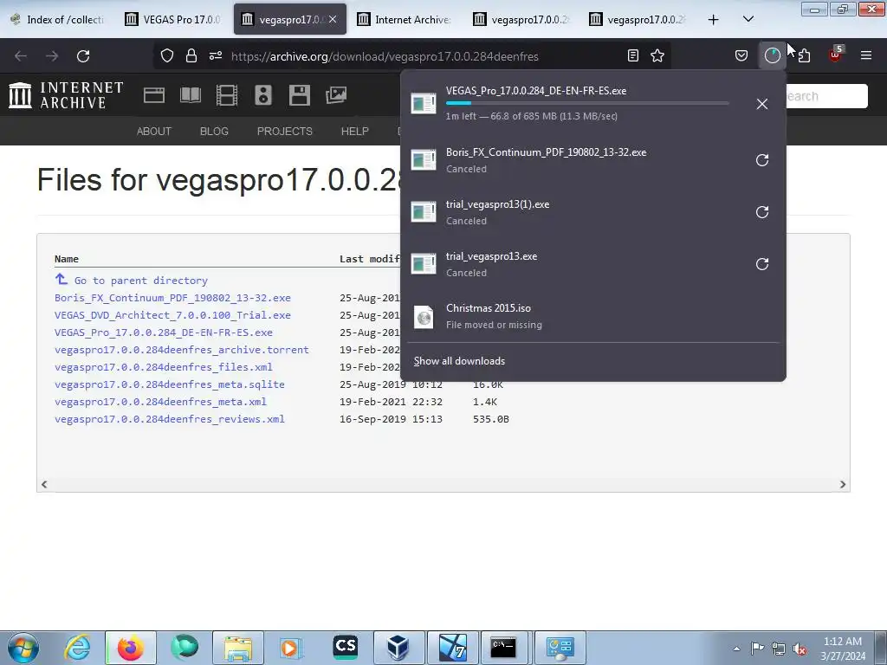Open Firefox application menu
The image size is (887, 665).
866,55
